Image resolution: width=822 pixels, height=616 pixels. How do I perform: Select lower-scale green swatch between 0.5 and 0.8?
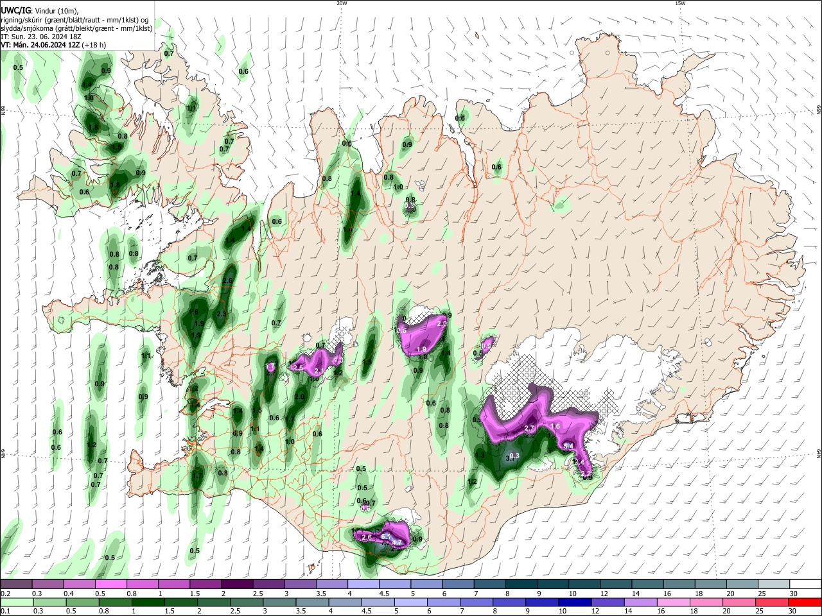[x=82, y=602]
